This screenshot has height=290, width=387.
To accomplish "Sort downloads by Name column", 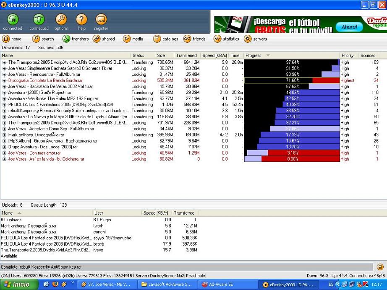I will click(65, 55).
